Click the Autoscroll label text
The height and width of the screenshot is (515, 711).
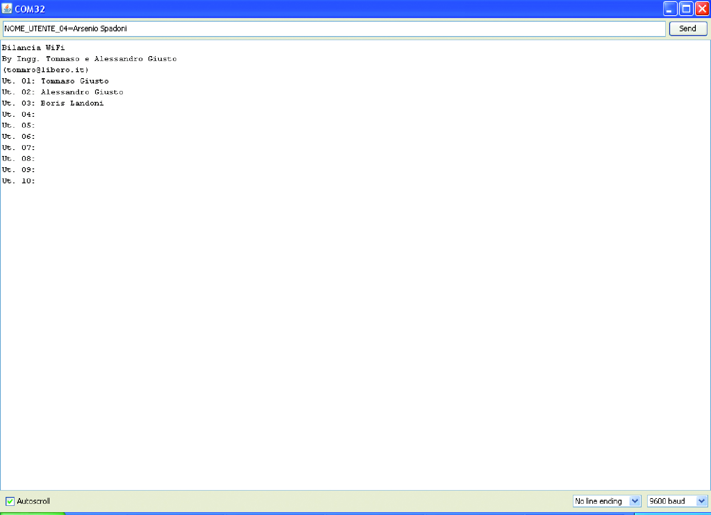click(x=33, y=501)
